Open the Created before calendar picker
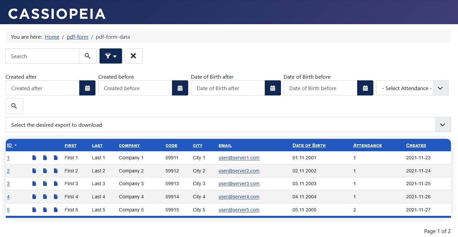458x237 pixels. 180,88
